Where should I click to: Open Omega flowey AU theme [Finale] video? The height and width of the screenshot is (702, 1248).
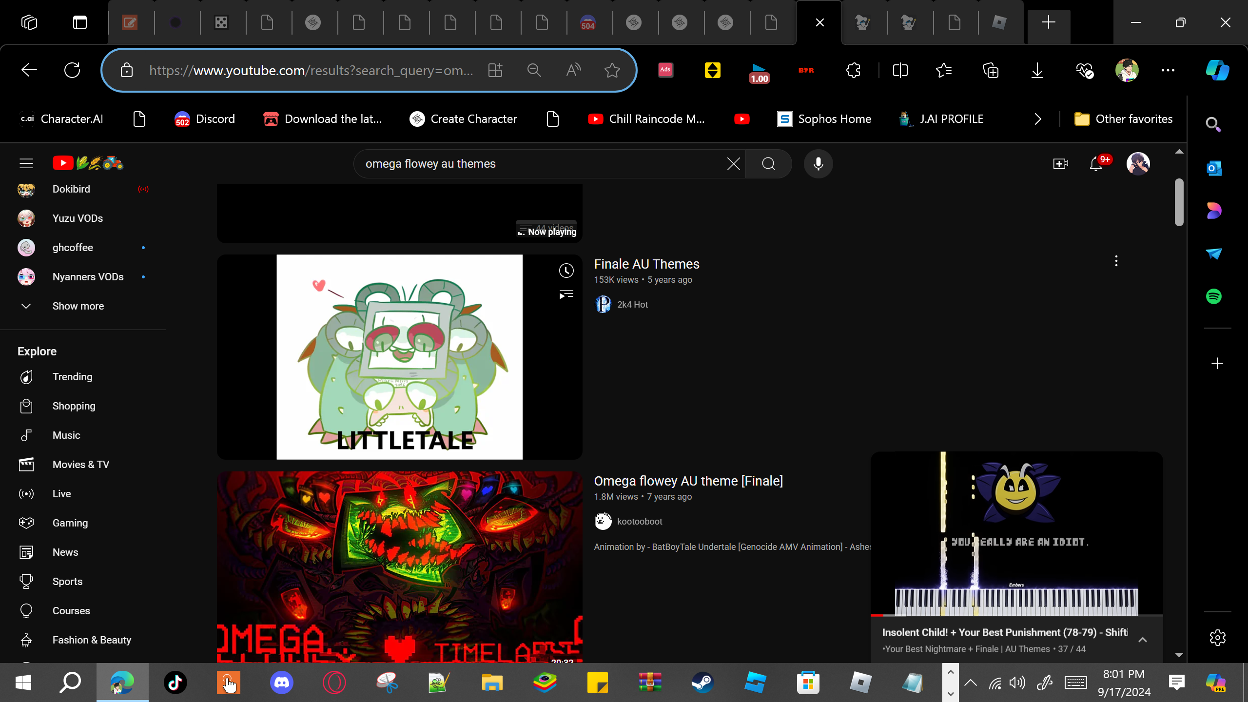pos(688,481)
